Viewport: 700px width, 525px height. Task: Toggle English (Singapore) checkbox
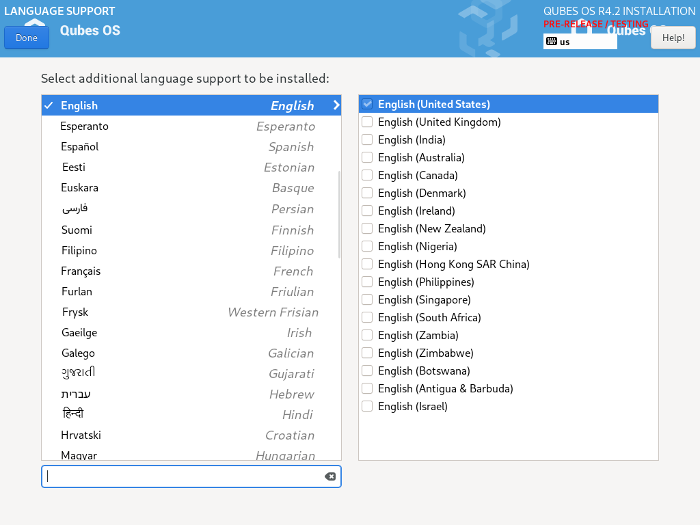367,300
